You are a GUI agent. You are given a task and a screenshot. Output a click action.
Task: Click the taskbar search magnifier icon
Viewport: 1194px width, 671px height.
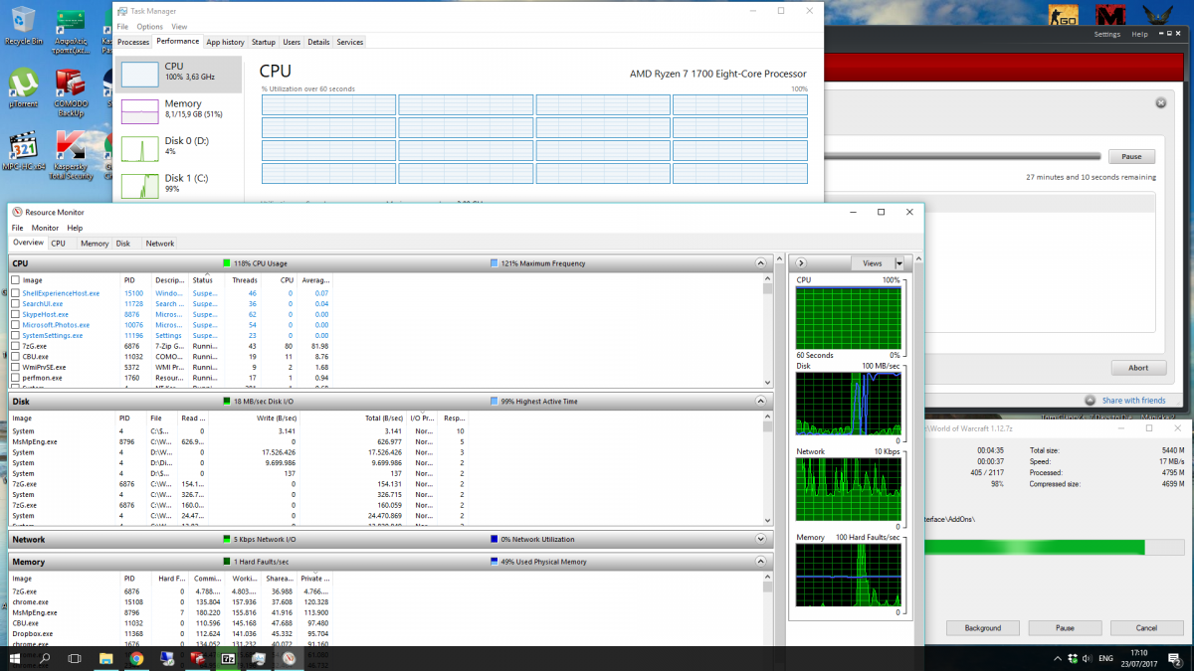tap(45, 658)
